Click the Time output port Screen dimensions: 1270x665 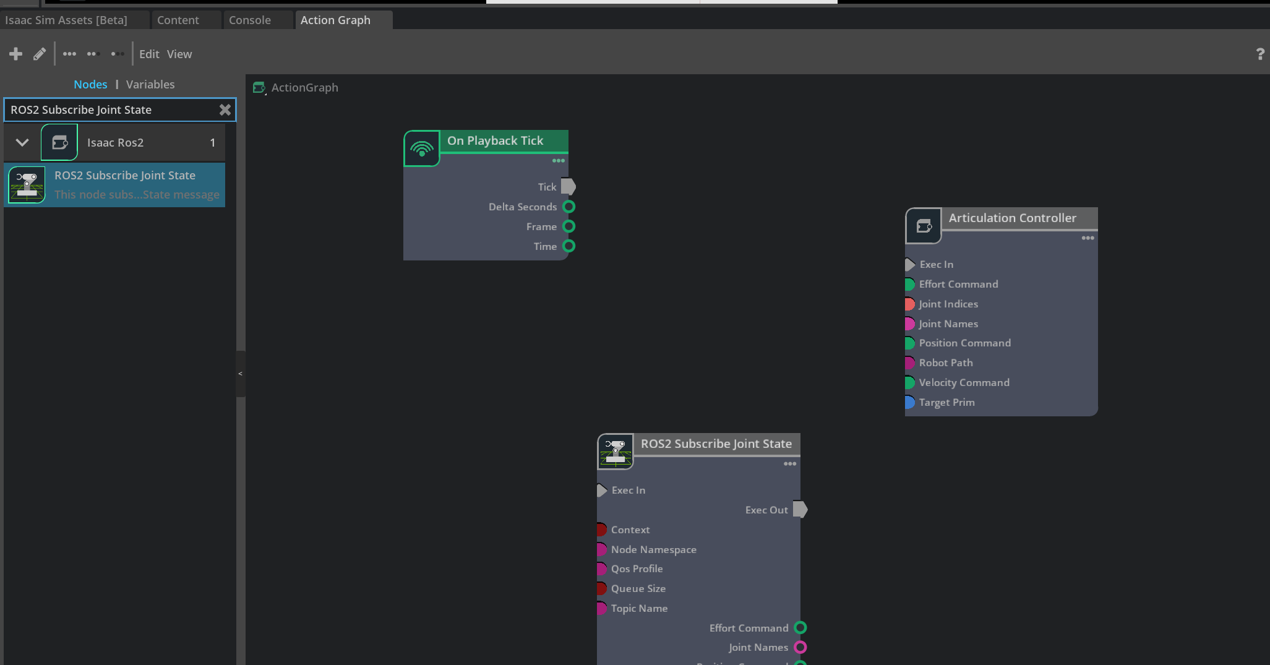pyautogui.click(x=569, y=246)
